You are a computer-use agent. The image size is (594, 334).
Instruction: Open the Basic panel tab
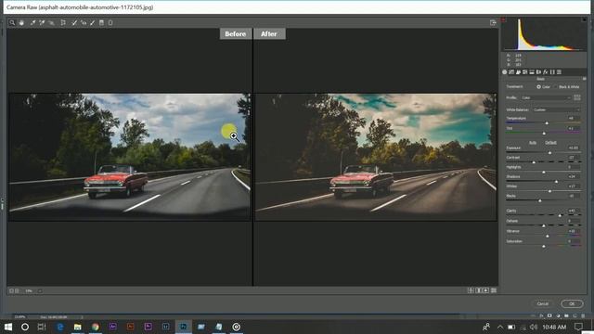coord(505,72)
